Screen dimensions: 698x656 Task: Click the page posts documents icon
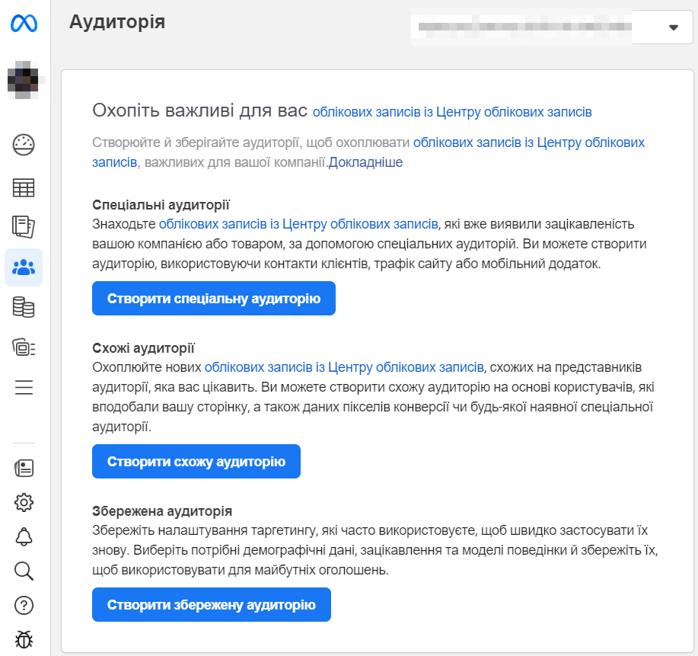tap(24, 226)
